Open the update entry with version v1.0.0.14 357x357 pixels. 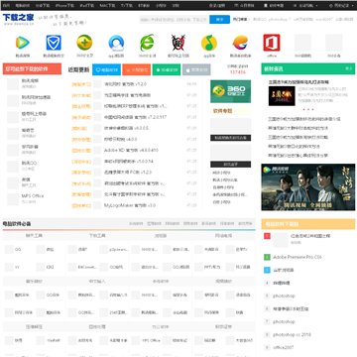(x=129, y=162)
